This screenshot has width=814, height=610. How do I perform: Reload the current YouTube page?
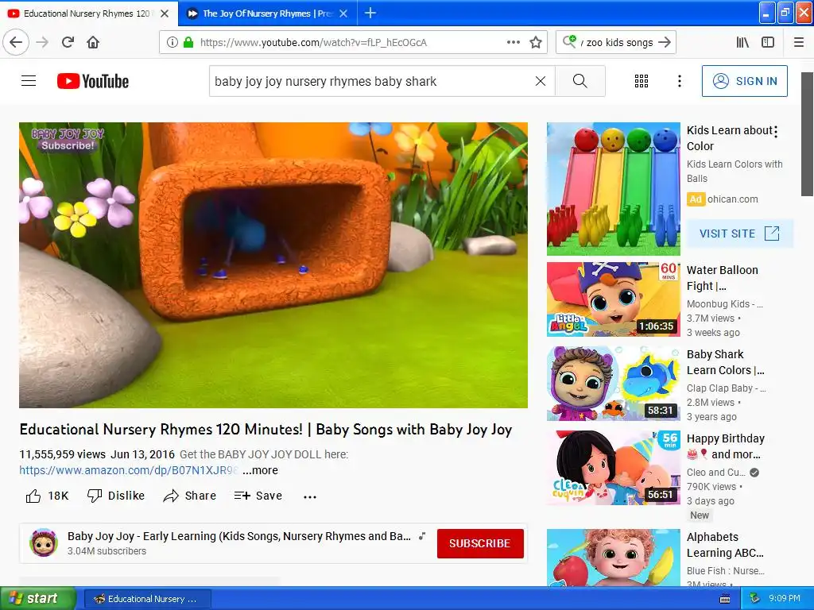pyautogui.click(x=68, y=42)
